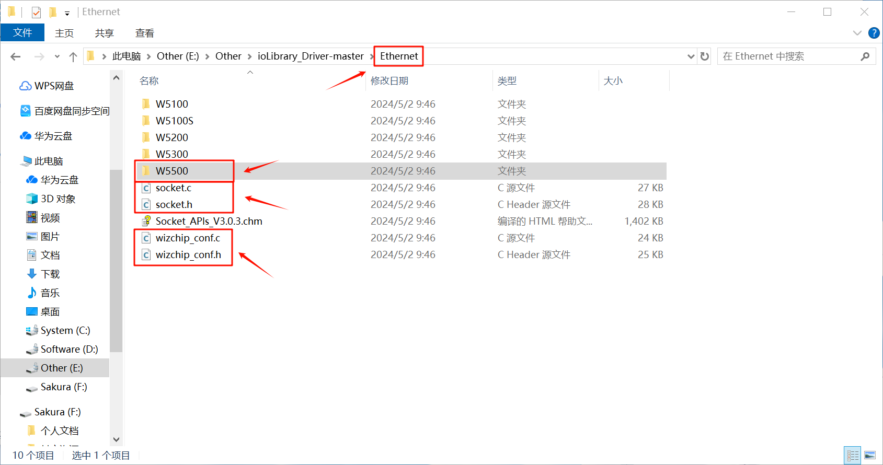Go up one folder level

(x=73, y=56)
